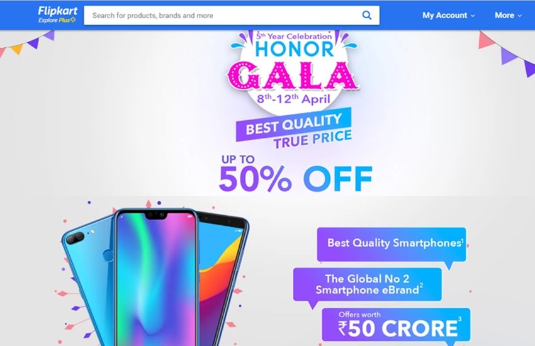Select the Global No 2 Smartphone eBrand bubble
Screen dimensions: 535x346
click(x=368, y=284)
